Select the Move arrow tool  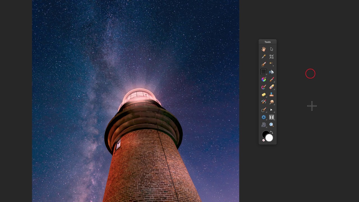coord(271,49)
